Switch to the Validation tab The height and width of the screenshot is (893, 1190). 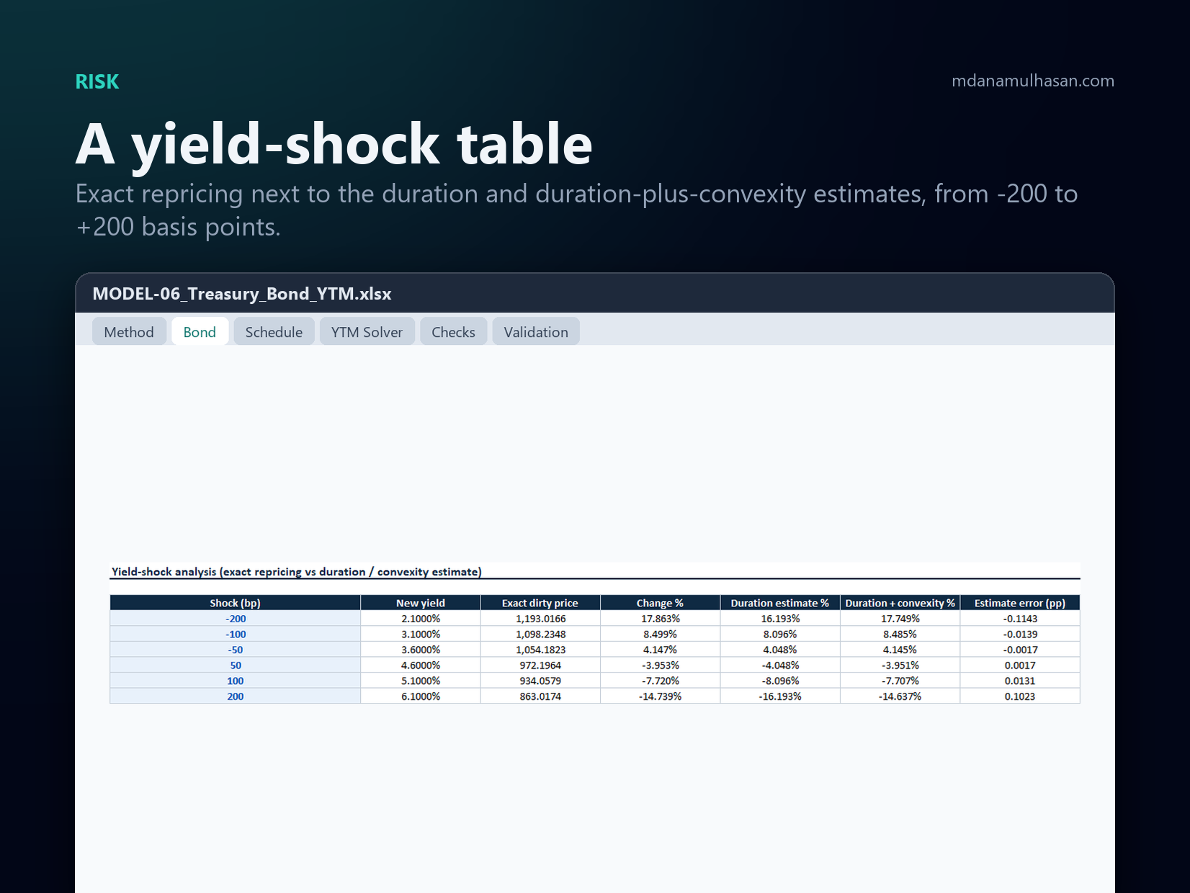[536, 332]
